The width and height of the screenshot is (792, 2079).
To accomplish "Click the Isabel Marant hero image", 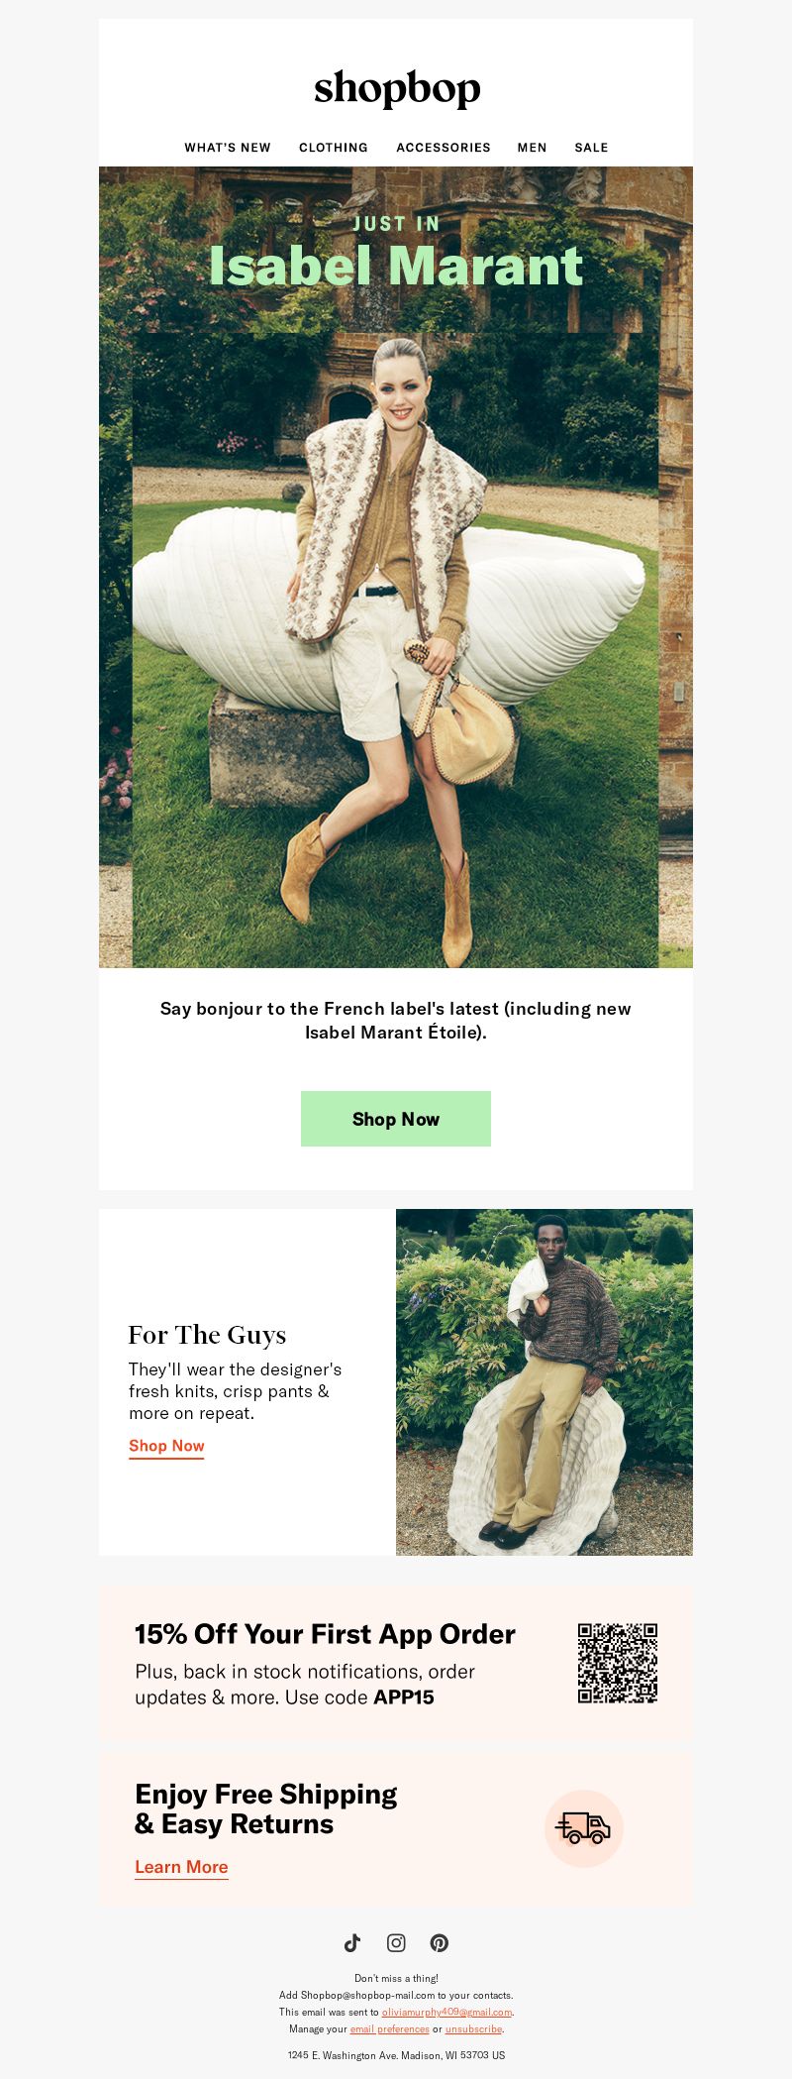I will coord(396,567).
